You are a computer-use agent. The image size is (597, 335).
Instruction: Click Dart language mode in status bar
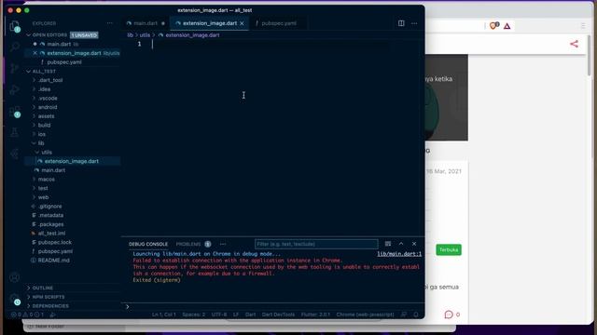(251, 315)
